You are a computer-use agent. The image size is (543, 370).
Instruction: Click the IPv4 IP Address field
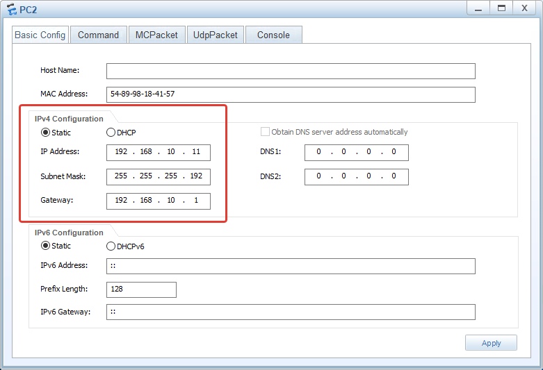(x=159, y=153)
